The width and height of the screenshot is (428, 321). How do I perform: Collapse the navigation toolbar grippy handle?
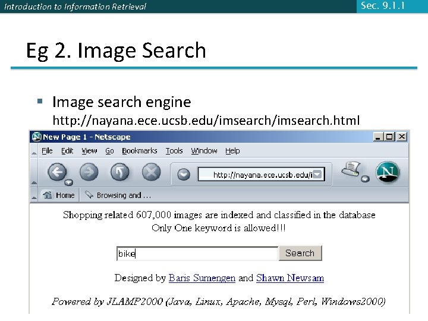pos(34,172)
